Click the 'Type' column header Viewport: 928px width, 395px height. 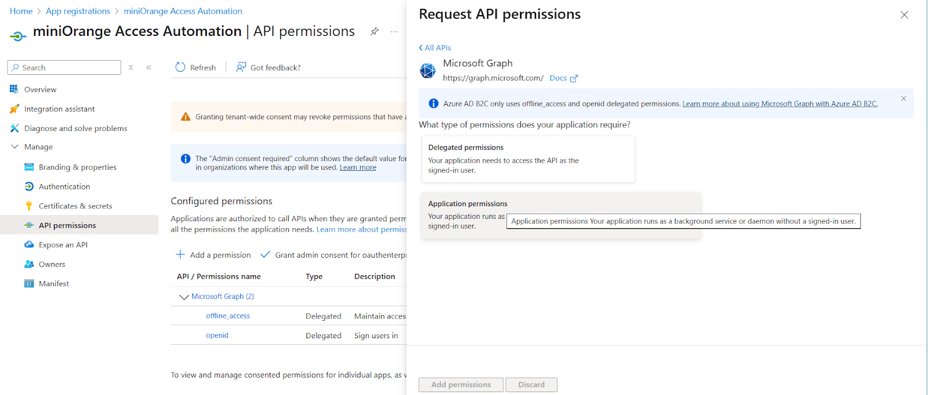tap(314, 277)
